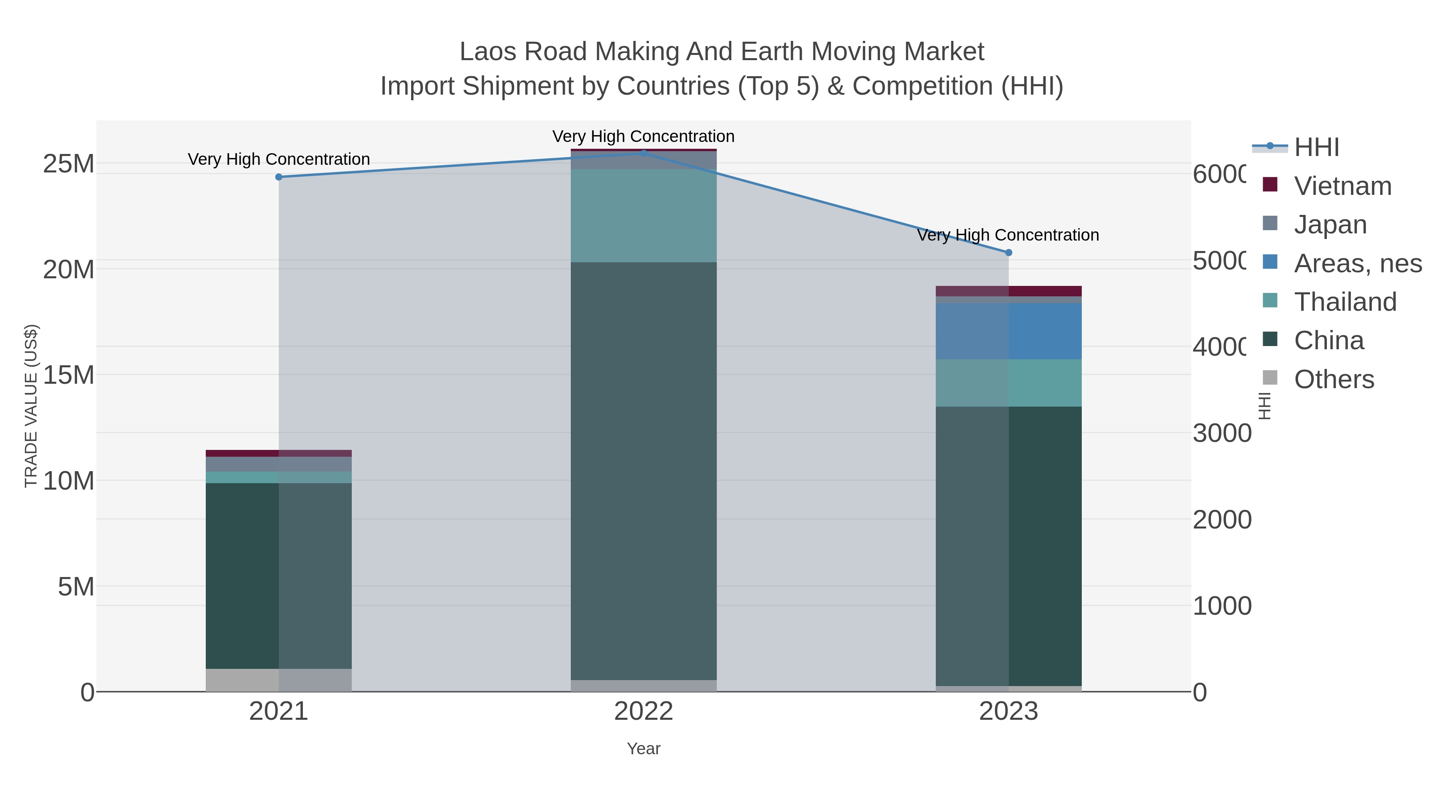
Task: Click the Thailand segment of 2022 bar
Action: [x=643, y=216]
